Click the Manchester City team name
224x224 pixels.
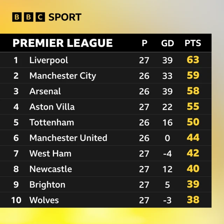point(63,76)
